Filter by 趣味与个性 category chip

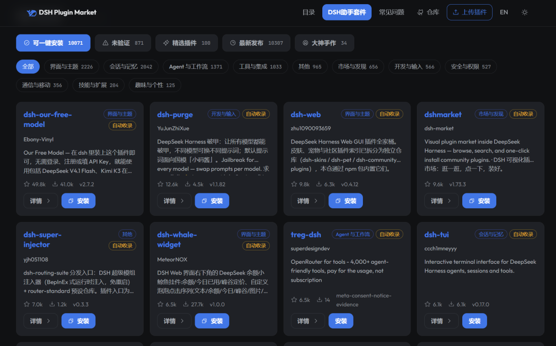(154, 85)
